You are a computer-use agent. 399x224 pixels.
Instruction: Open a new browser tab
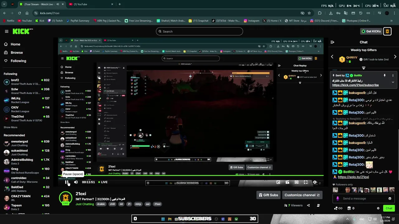(120, 4)
